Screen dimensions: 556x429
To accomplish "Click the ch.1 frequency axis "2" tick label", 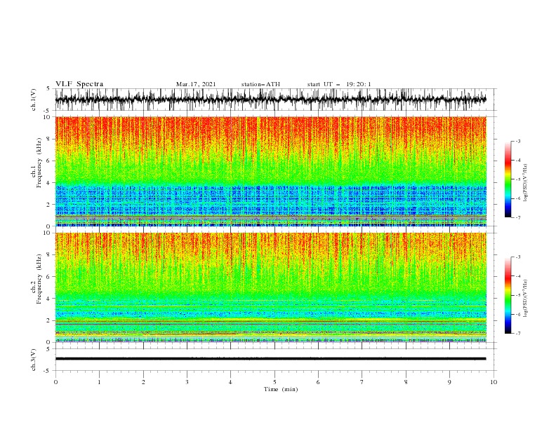I will tap(48, 204).
